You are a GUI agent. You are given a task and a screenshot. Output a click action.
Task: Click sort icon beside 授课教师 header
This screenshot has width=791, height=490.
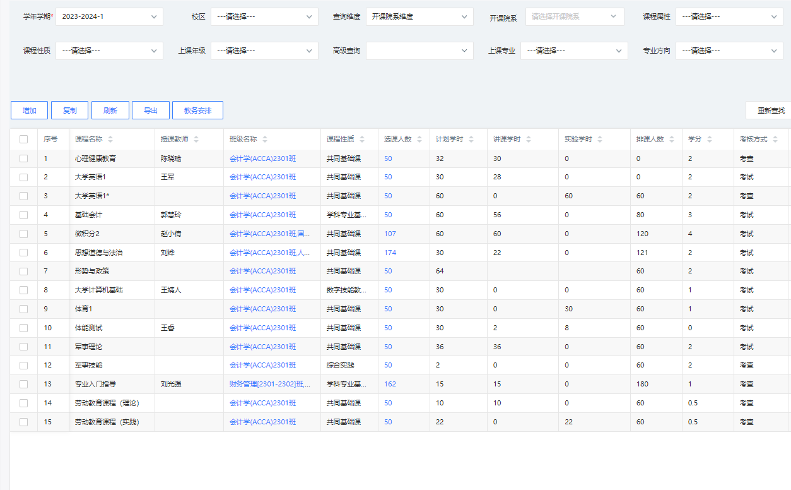pos(196,140)
